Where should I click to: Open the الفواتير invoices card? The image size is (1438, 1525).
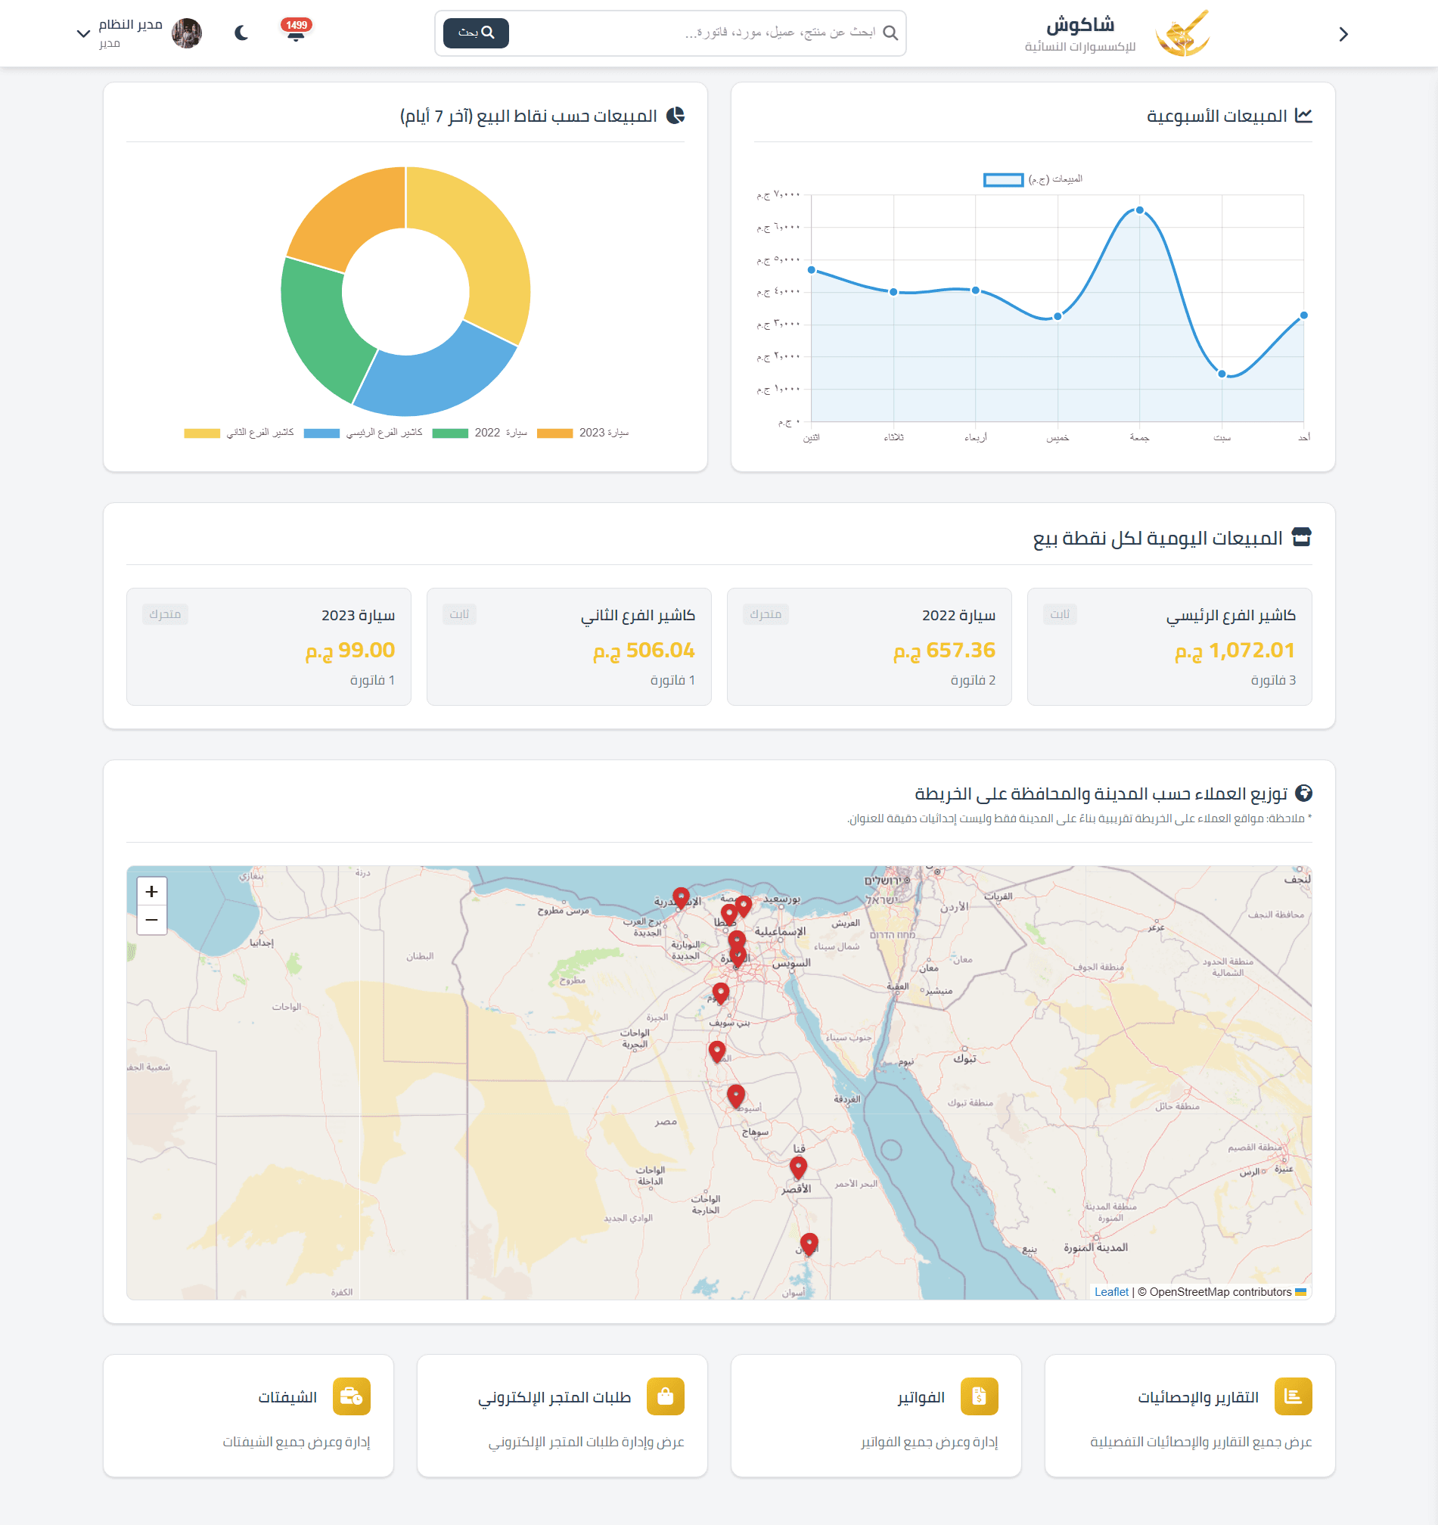(x=876, y=1415)
